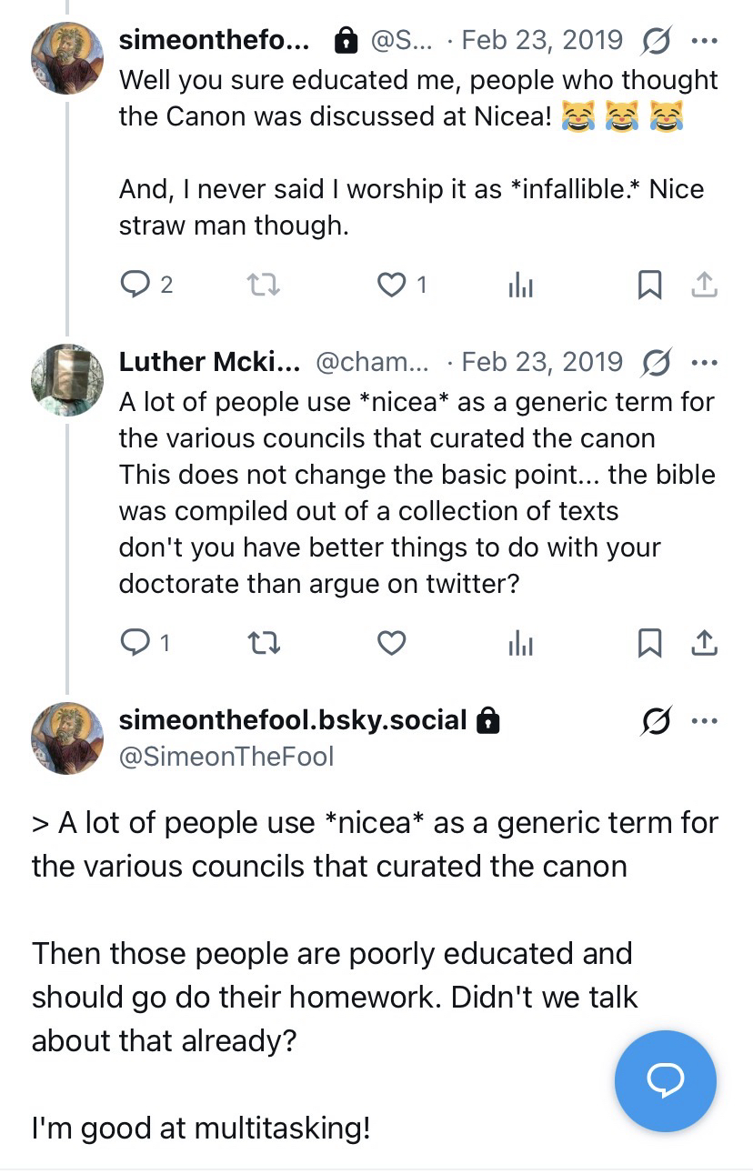Like Luther Mcki's tweet
This screenshot has height=1174, width=753.
coord(392,644)
